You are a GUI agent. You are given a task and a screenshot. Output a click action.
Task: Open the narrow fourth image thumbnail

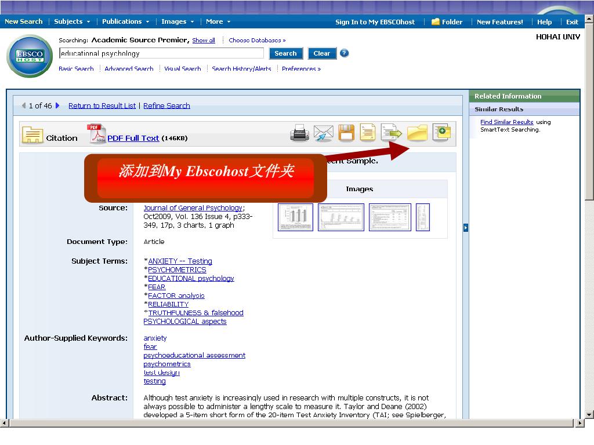(x=423, y=217)
